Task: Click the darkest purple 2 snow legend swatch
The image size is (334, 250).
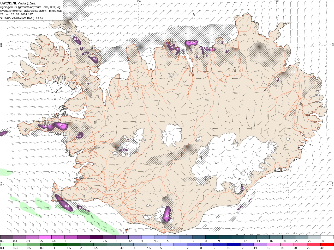Action: [x=96, y=237]
